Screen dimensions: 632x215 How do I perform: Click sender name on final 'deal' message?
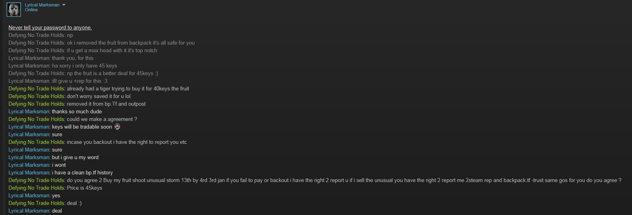(29, 211)
